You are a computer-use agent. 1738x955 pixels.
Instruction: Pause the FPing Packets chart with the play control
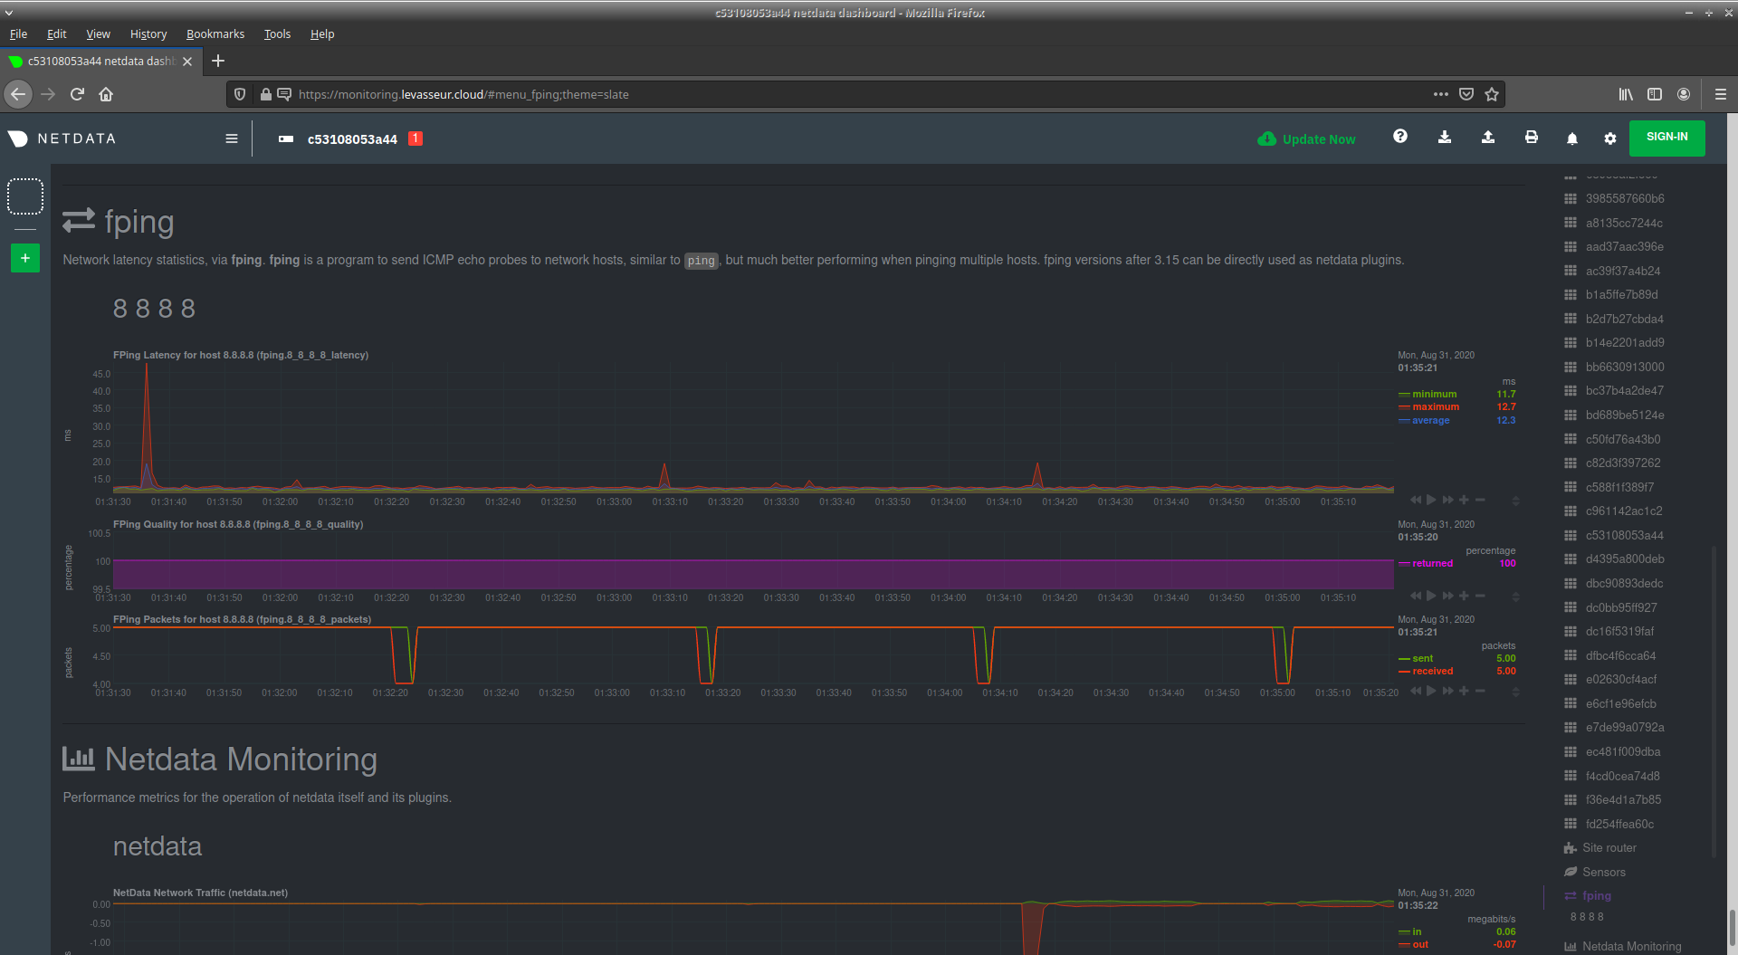click(x=1431, y=691)
